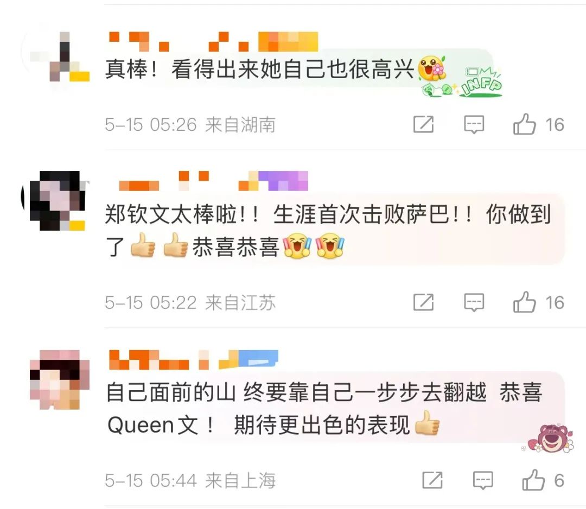Like the comment from 江苏
Viewport: 586px width, 509px height.
[x=524, y=302]
